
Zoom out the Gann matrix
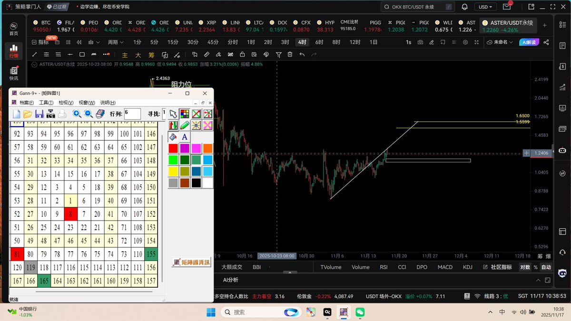[89, 114]
